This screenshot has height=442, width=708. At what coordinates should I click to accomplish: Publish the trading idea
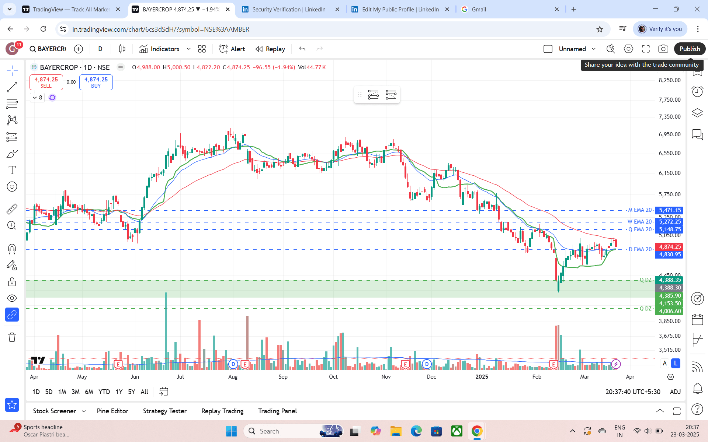(690, 49)
